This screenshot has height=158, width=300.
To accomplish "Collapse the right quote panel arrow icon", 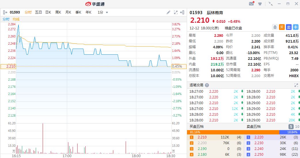I will click(182, 12).
